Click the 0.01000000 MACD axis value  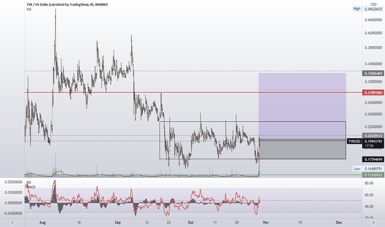tap(13, 192)
